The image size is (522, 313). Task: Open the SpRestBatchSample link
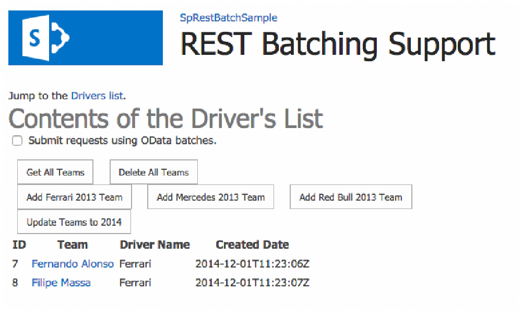click(229, 17)
